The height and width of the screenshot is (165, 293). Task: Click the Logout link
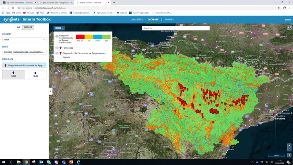[x=288, y=20]
